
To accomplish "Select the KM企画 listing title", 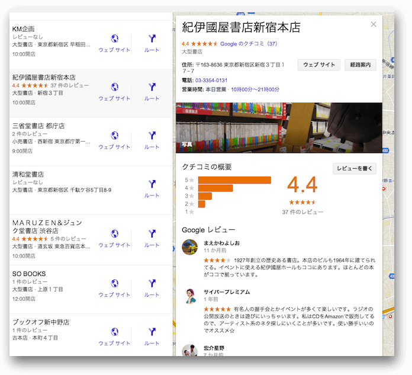I will pyautogui.click(x=24, y=29).
